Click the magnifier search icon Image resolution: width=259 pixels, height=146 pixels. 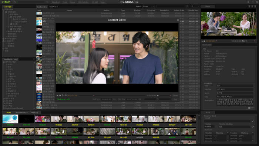click(187, 6)
